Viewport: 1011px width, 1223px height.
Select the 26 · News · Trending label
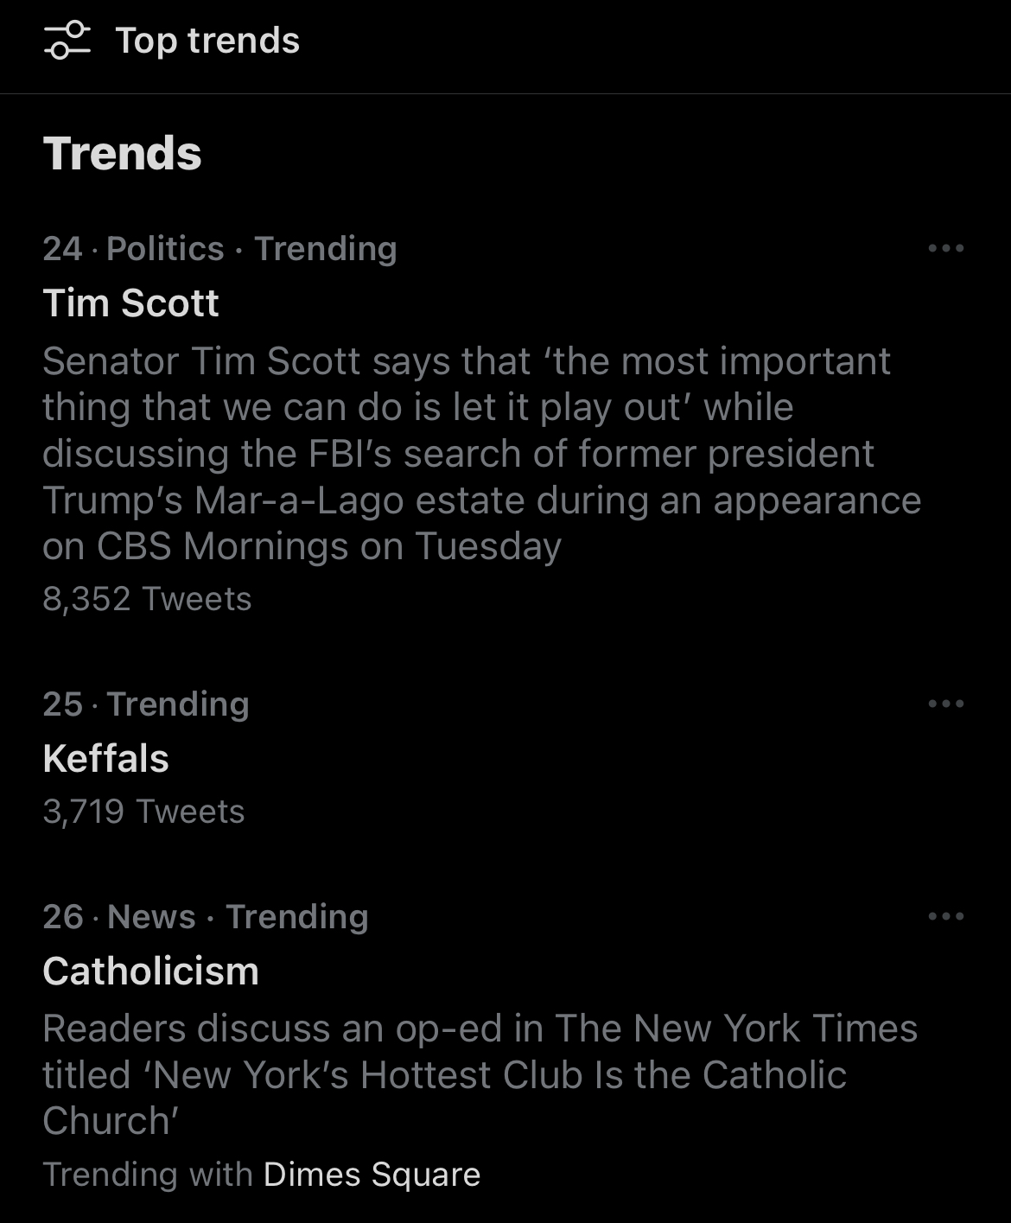point(206,917)
